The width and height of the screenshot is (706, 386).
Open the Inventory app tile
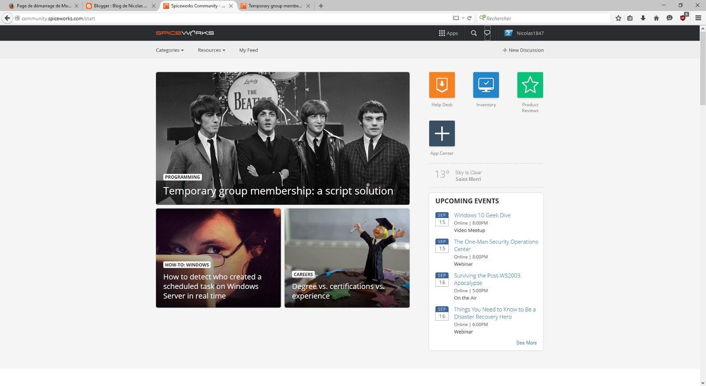[x=486, y=85]
